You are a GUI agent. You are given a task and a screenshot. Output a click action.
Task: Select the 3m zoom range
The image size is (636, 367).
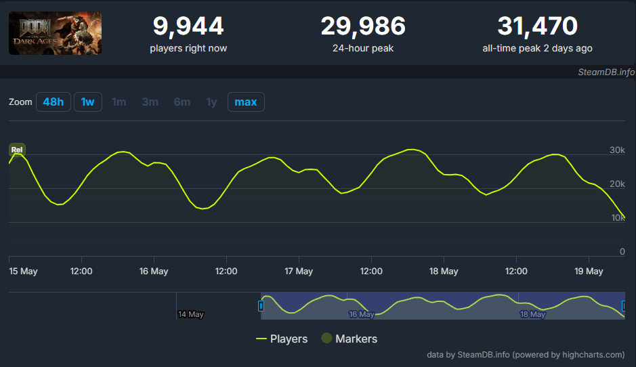(x=150, y=102)
